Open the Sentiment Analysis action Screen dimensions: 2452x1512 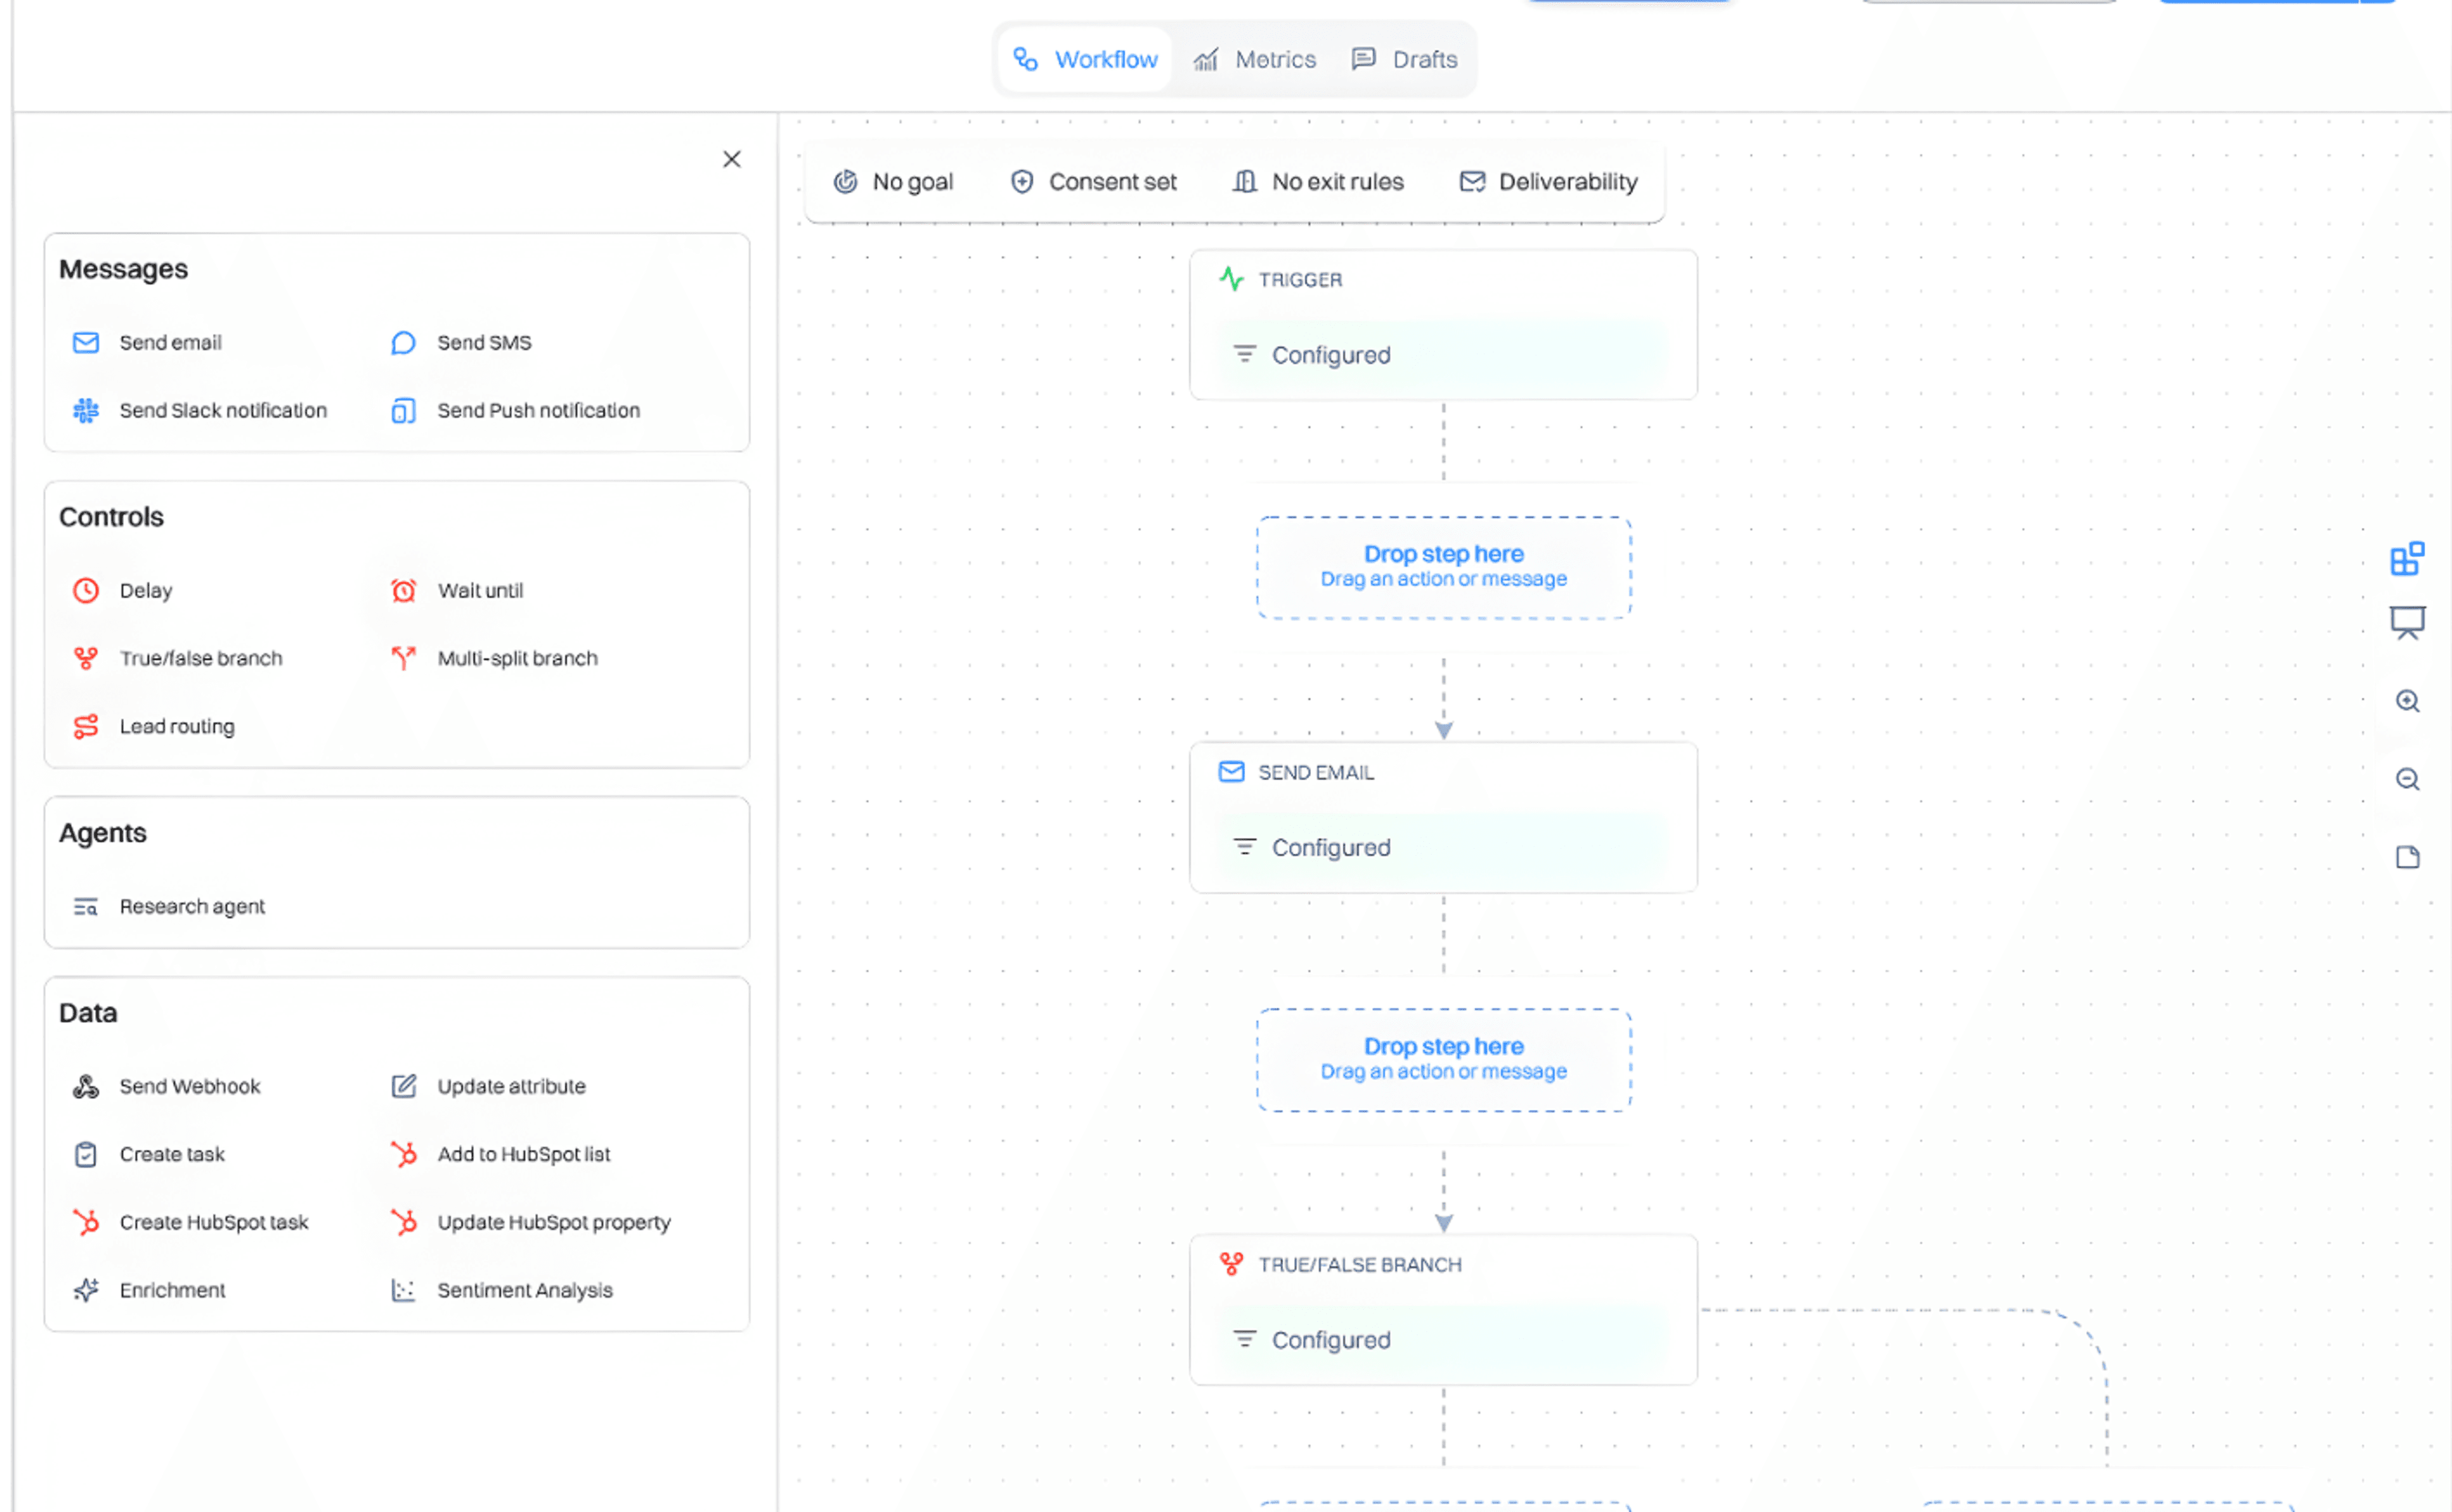coord(524,1290)
